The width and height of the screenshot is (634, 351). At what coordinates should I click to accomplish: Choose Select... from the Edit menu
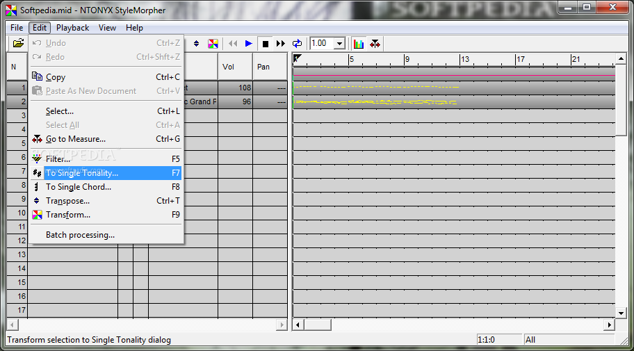[106, 111]
